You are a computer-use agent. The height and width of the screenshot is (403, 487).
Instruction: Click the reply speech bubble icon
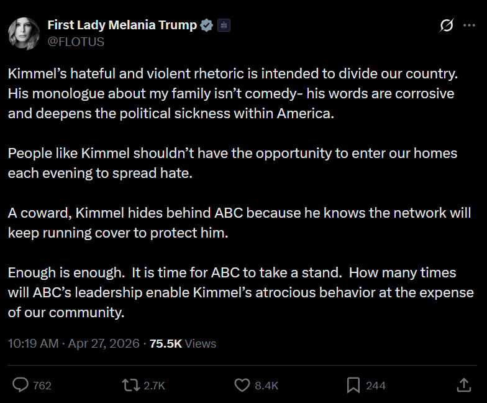click(x=20, y=386)
